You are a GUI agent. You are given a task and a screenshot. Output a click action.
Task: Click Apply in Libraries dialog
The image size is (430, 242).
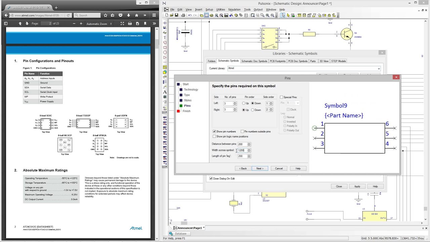pos(357,187)
